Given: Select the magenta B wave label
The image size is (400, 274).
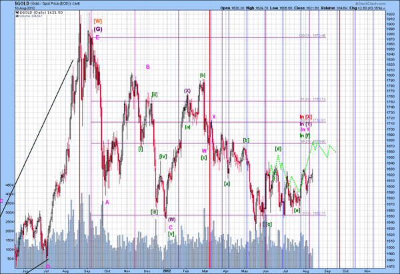Looking at the screenshot, I should click(x=148, y=67).
